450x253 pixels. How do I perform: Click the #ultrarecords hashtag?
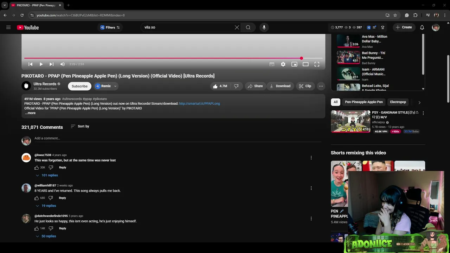72,99
